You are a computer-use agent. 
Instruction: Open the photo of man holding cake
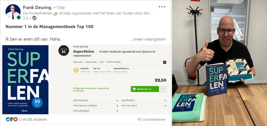pos(219,63)
